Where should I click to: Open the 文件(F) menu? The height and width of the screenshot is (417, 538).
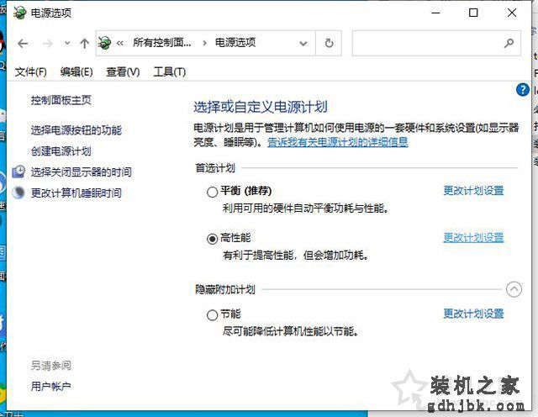(x=30, y=72)
